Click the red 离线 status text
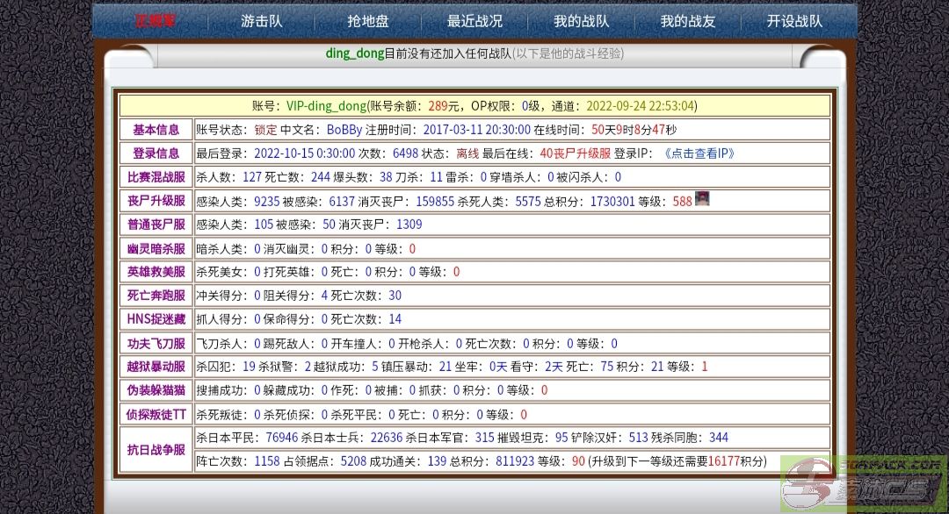 tap(467, 153)
